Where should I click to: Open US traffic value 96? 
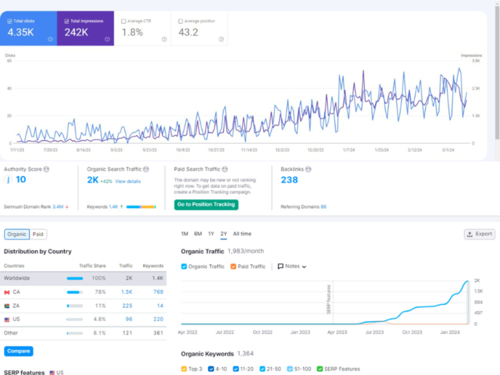pos(129,319)
